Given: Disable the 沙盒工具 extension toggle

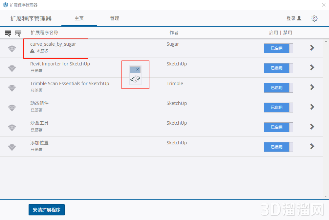Looking at the screenshot, I should point(278,127).
